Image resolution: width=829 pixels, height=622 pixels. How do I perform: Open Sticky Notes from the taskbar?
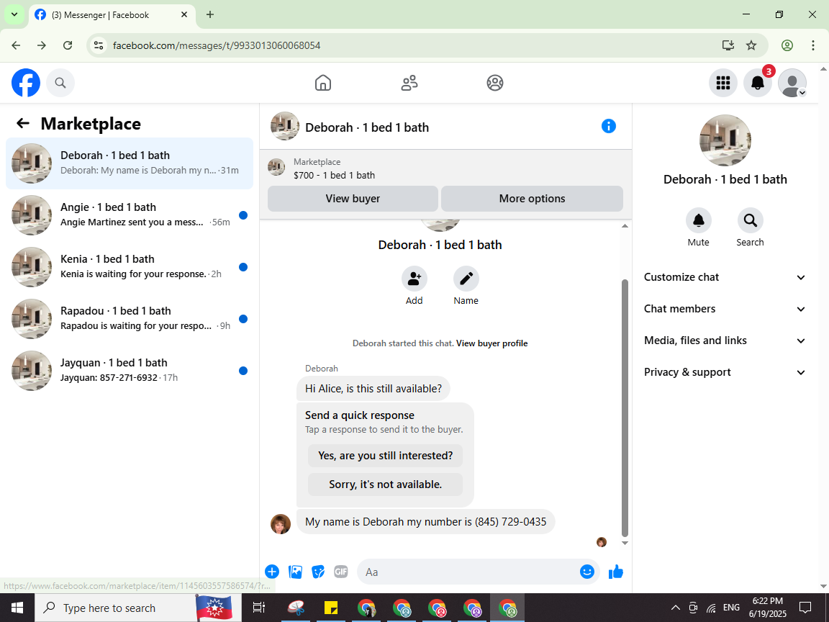[331, 608]
